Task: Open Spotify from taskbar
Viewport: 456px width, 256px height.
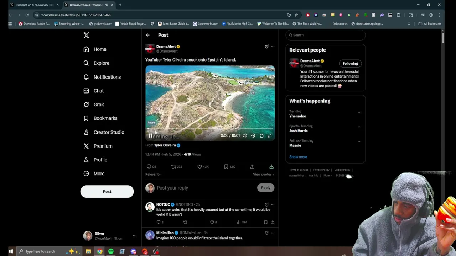Action: click(x=111, y=251)
